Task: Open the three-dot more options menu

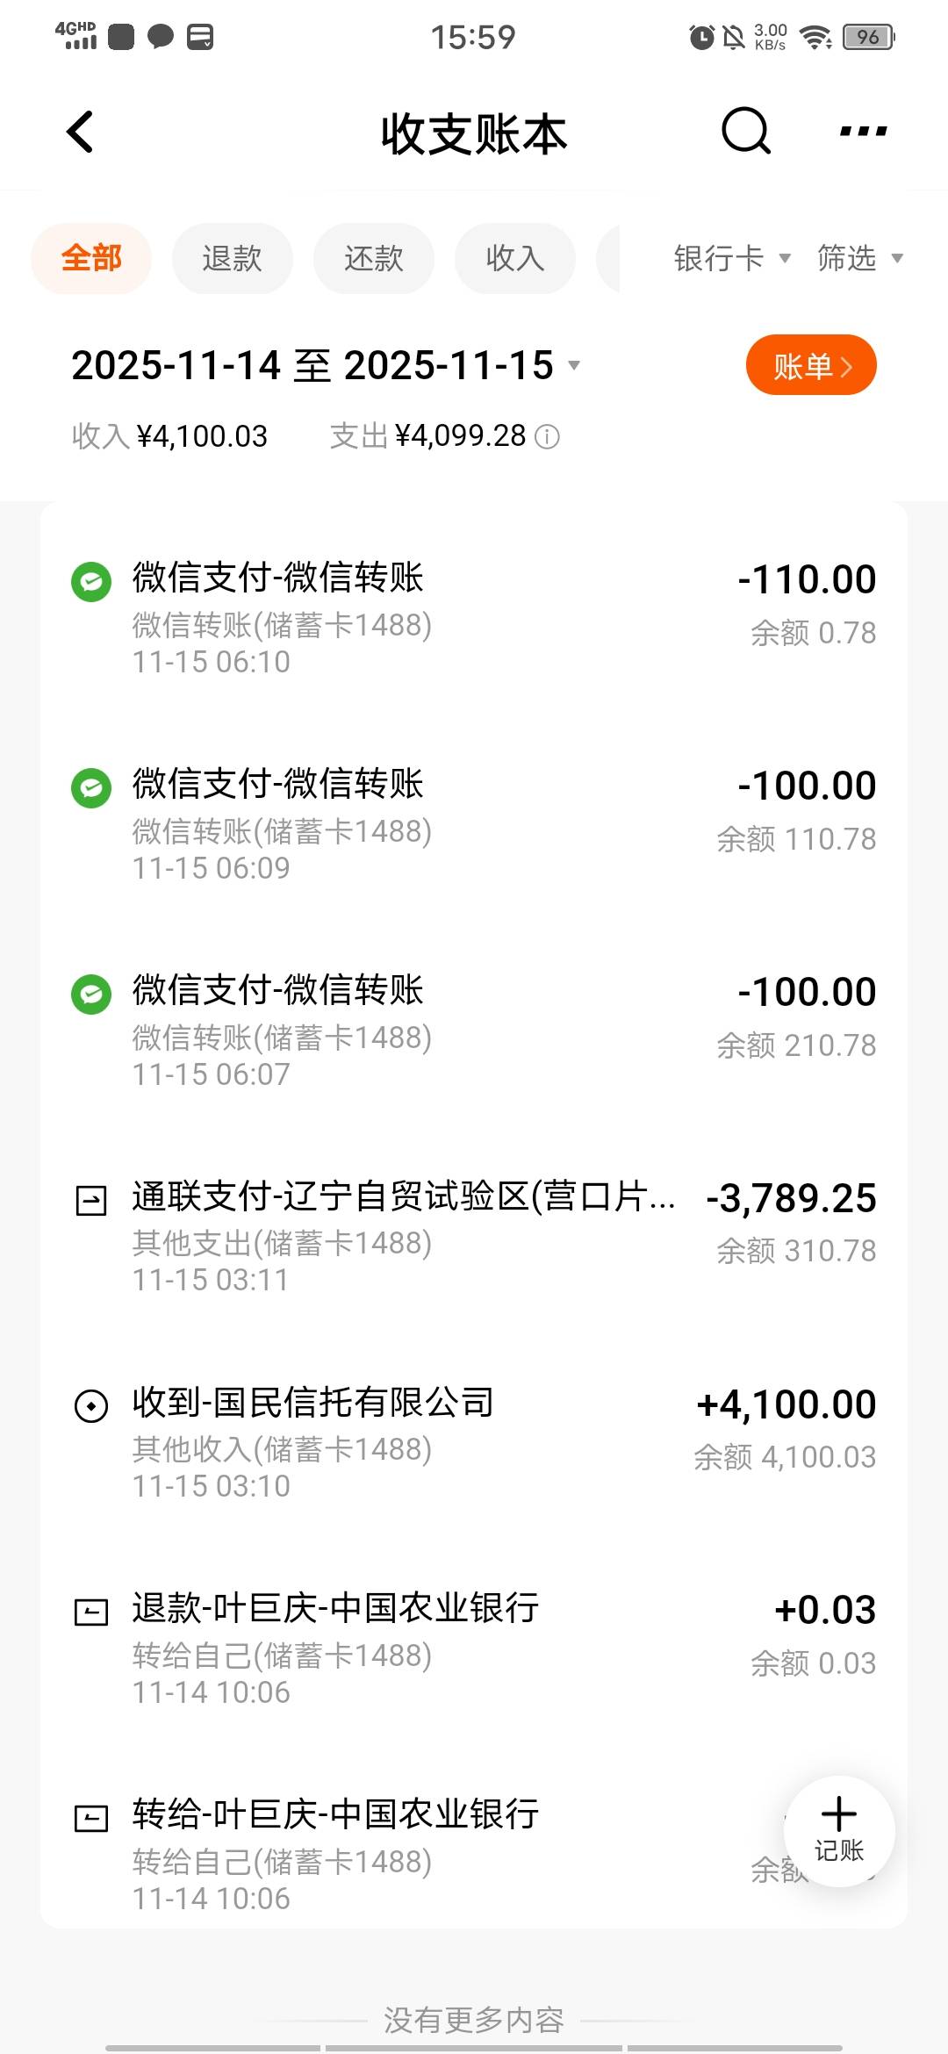Action: click(863, 133)
